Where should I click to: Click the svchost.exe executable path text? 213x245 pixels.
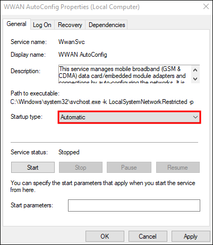coord(102,102)
